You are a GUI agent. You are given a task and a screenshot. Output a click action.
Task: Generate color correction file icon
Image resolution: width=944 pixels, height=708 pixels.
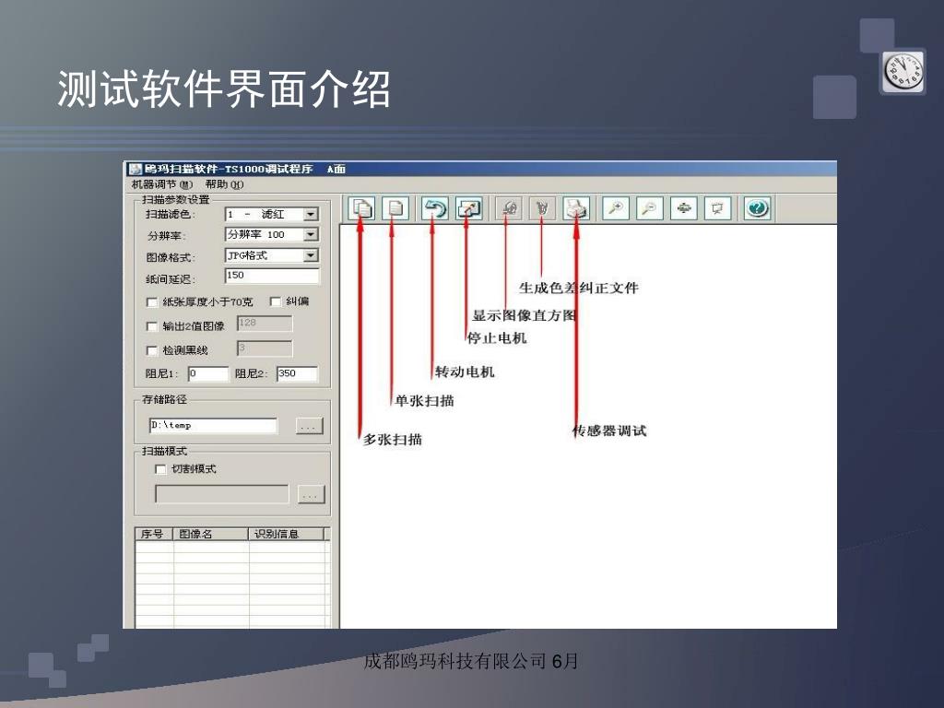tap(542, 209)
